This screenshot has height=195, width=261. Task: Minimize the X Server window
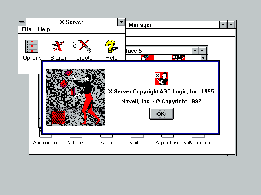tap(121, 22)
